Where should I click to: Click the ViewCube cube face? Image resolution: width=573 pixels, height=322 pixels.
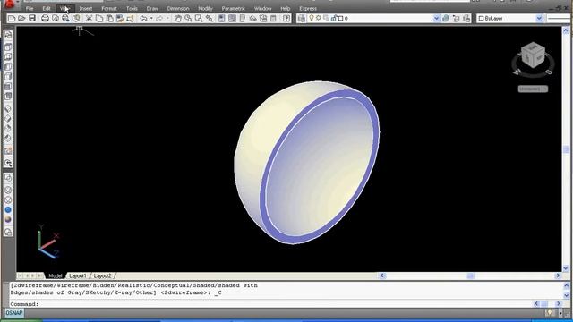point(533,55)
